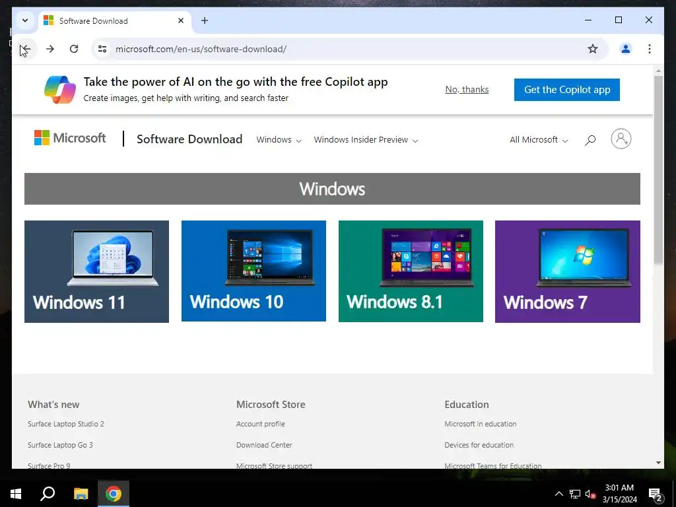
Task: Sign in with the account icon
Action: click(x=621, y=139)
